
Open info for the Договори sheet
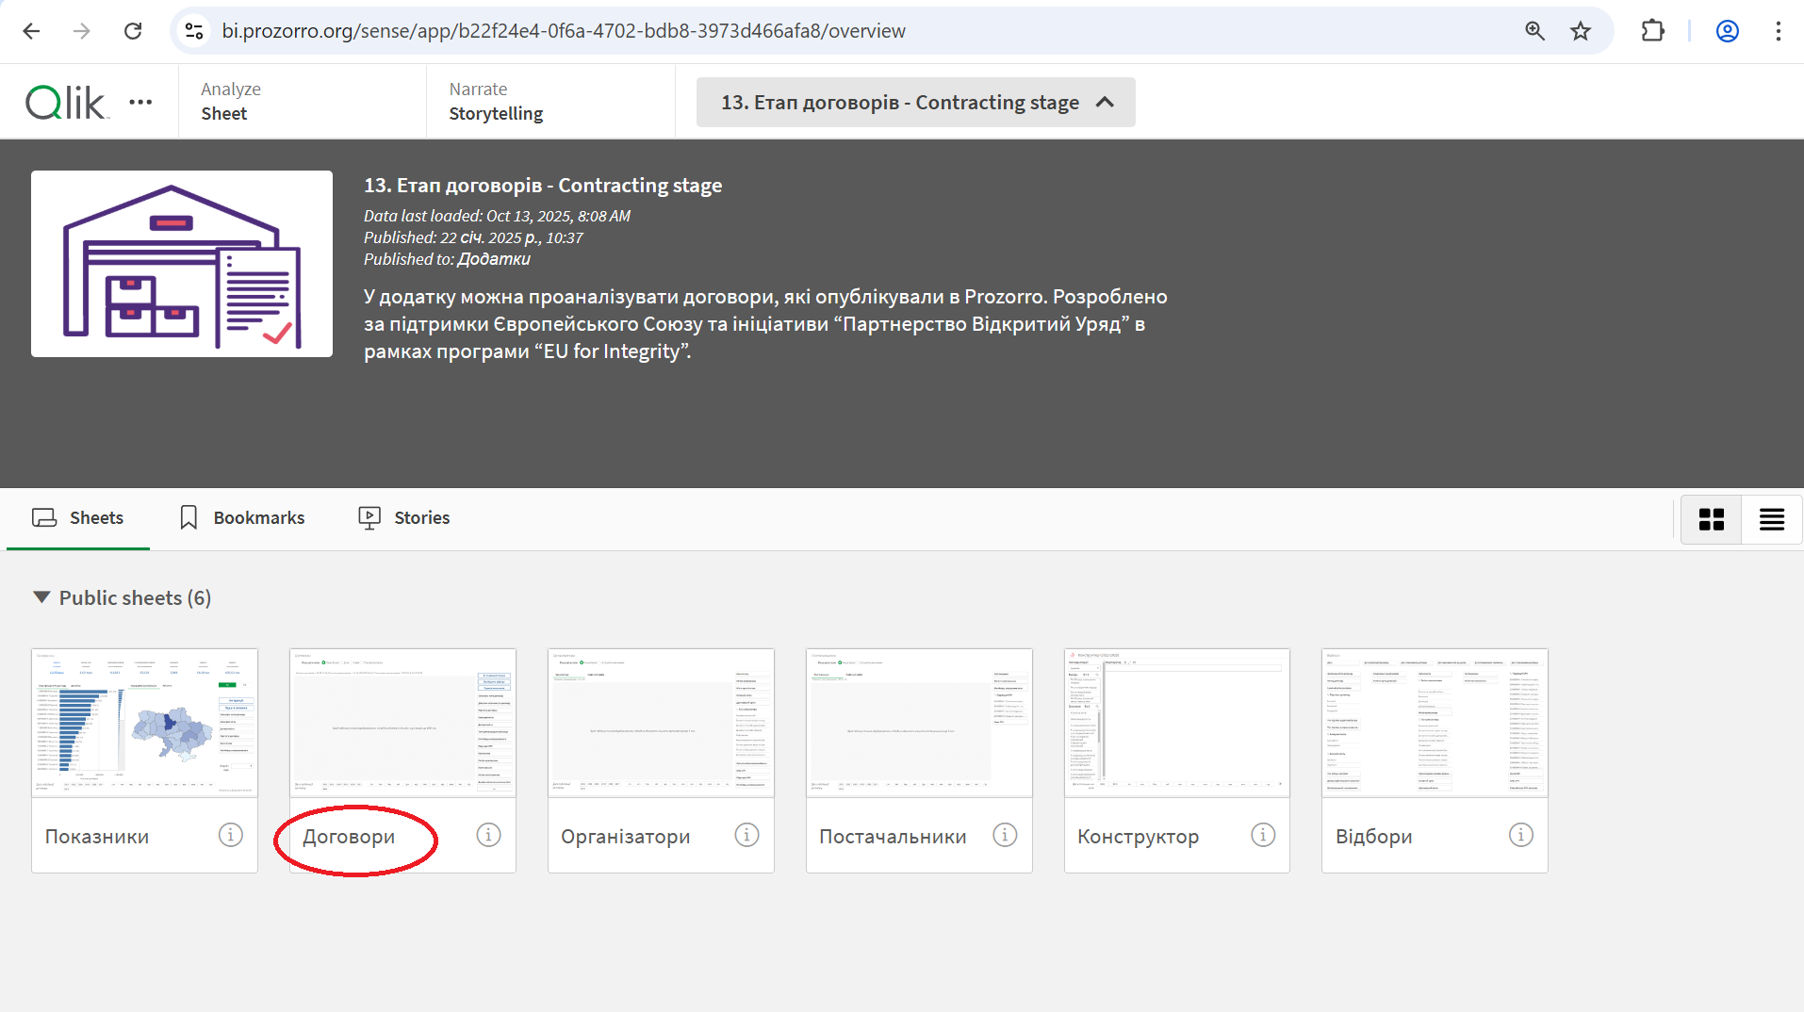click(488, 835)
